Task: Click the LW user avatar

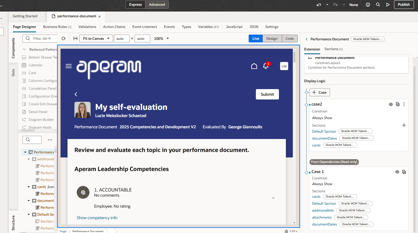Action: click(x=284, y=66)
